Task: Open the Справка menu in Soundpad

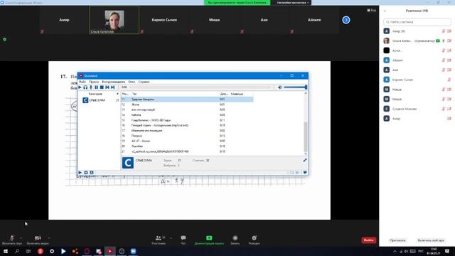Action: [144, 82]
